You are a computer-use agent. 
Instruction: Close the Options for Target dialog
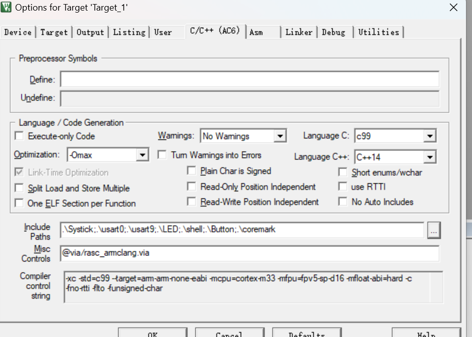[453, 7]
